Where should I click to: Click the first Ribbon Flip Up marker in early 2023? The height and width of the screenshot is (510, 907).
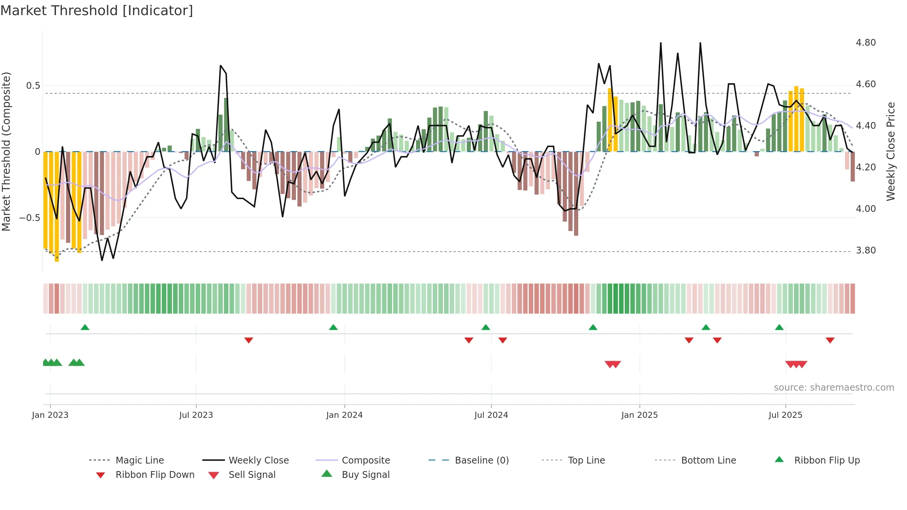coord(85,327)
